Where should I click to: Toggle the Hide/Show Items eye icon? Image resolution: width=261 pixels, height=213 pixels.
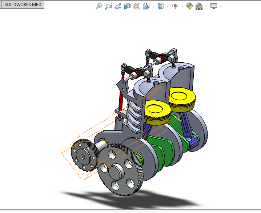pos(175,6)
